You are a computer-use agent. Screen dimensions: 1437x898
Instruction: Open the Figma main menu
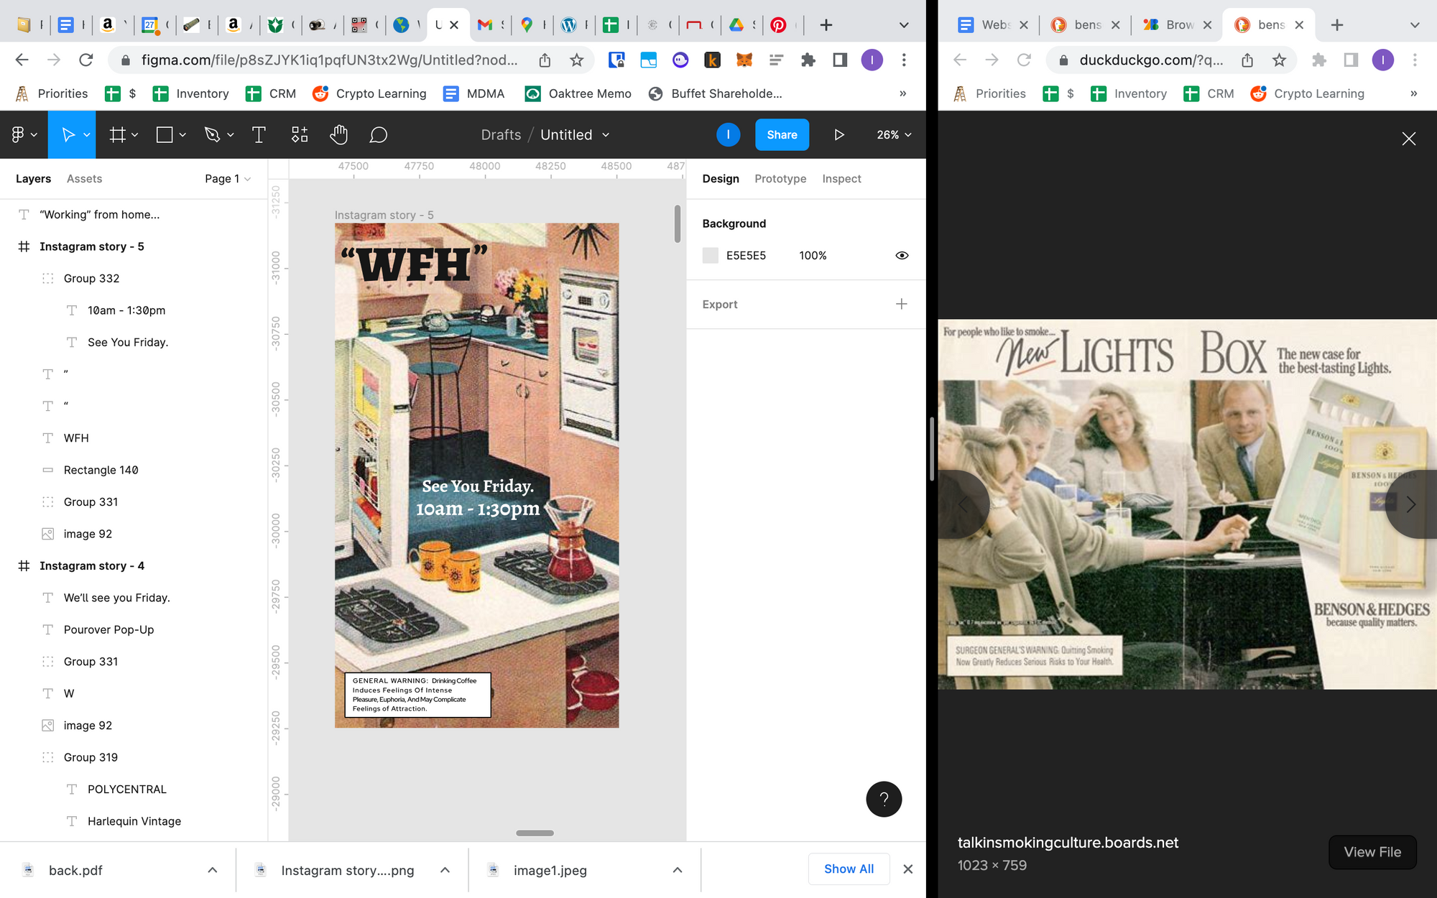(x=19, y=135)
